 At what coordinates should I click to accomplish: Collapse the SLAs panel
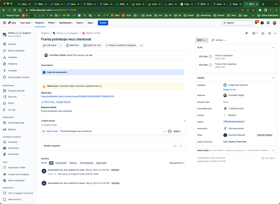point(273,47)
